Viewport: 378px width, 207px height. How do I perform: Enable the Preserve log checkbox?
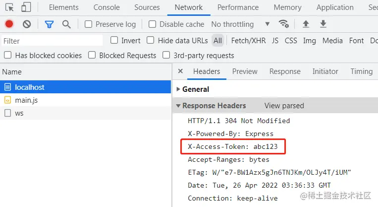click(89, 24)
